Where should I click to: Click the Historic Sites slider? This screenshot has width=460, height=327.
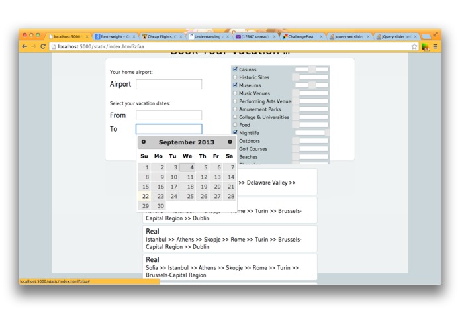[x=312, y=77]
